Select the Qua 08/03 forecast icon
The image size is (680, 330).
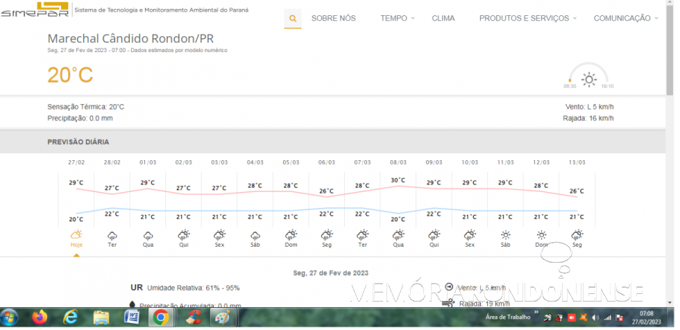pos(398,235)
